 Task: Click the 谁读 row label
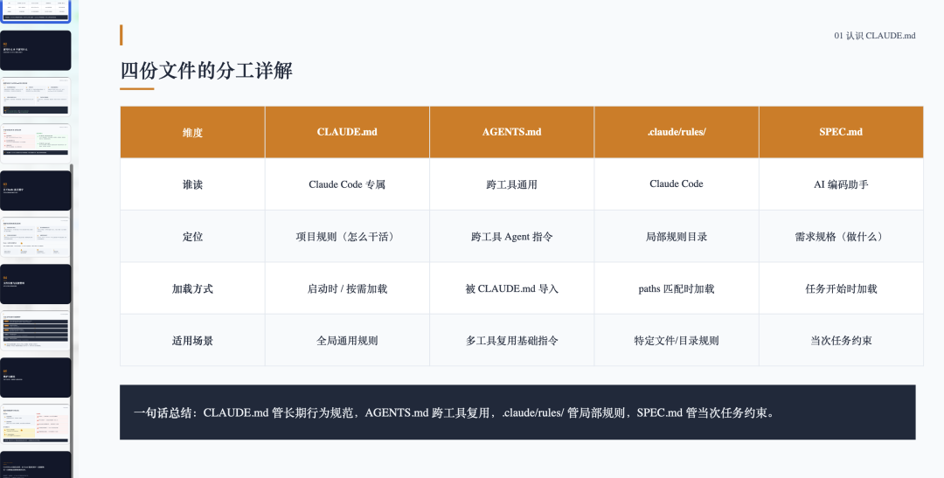pos(192,184)
